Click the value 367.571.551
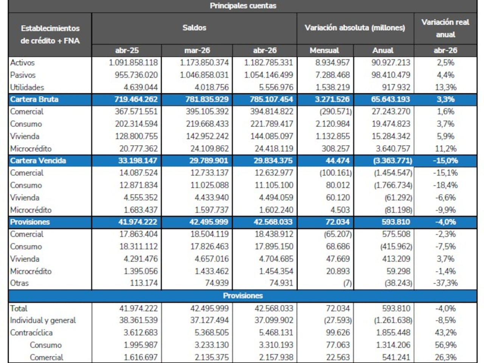The height and width of the screenshot is (363, 484). point(137,112)
